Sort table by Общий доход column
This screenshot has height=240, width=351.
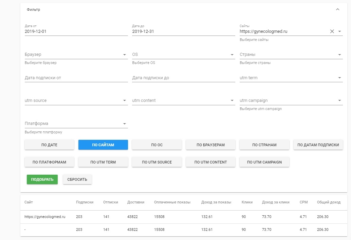coord(328,202)
